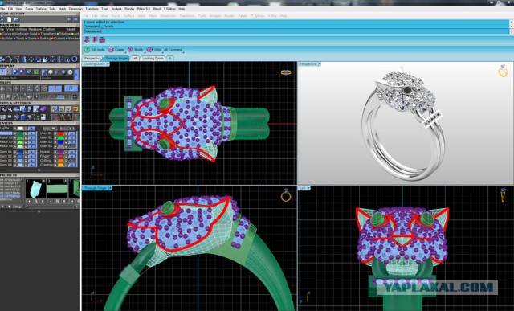Click the purple gem icon in Info & Settings
Screen dimensions: 514x311
(43, 109)
